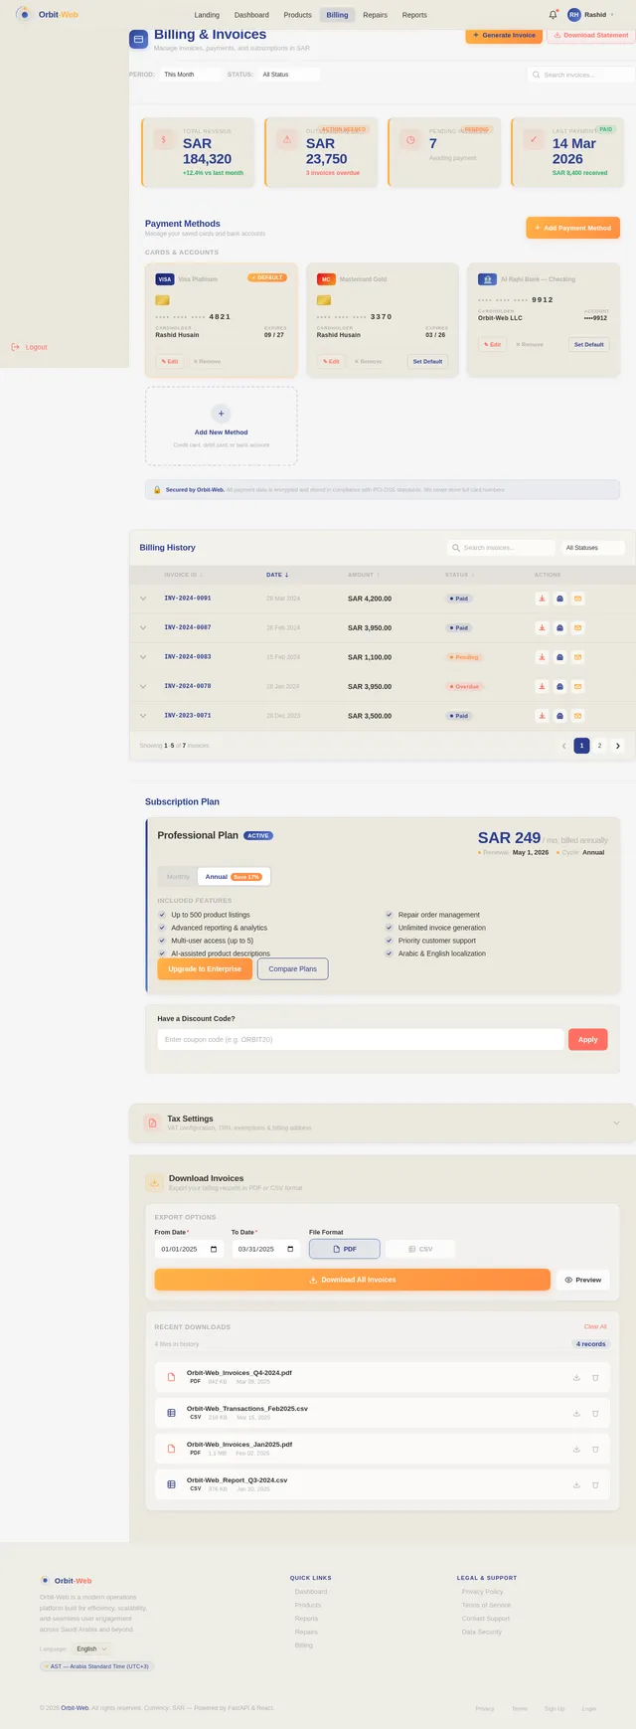Go to the Landing tab
636x1729 pixels.
[x=207, y=15]
